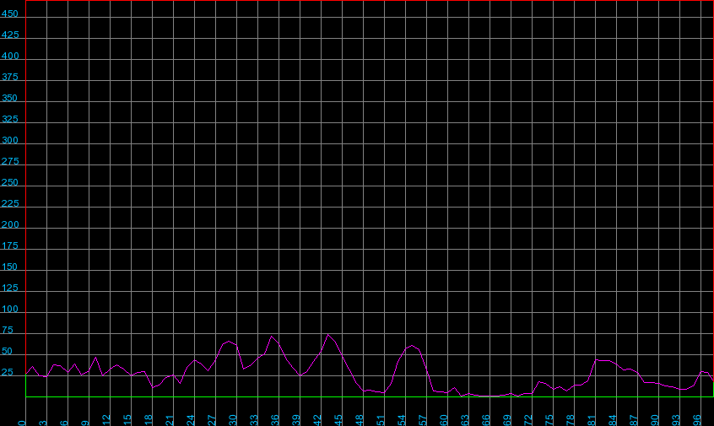Screen dimensions: 714x426
Task: Click the 72 label on the horizontal axis
Action: (x=528, y=420)
